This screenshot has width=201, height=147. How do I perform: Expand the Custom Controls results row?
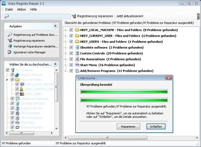[x=66, y=53]
